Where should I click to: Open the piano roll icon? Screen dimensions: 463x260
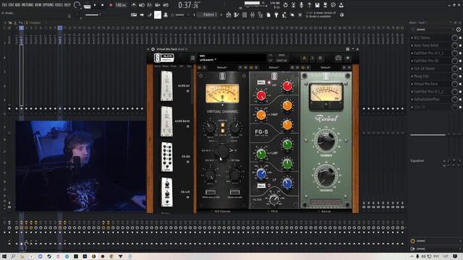[237, 14]
